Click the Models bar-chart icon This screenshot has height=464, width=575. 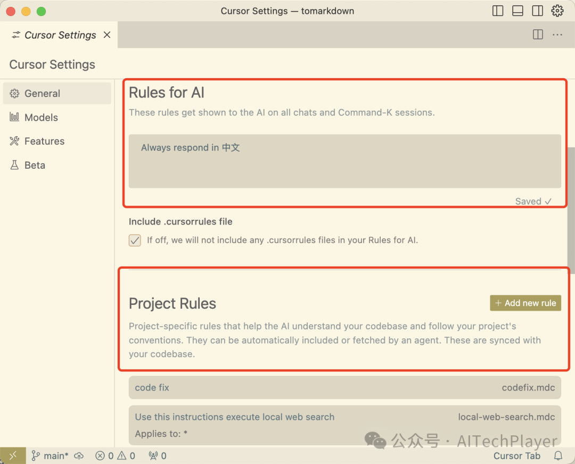pyautogui.click(x=14, y=117)
